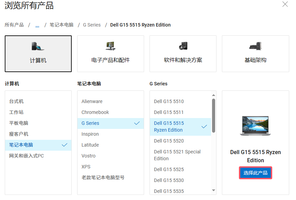Click the 选择此产品 button
The width and height of the screenshot is (296, 200).
point(255,173)
